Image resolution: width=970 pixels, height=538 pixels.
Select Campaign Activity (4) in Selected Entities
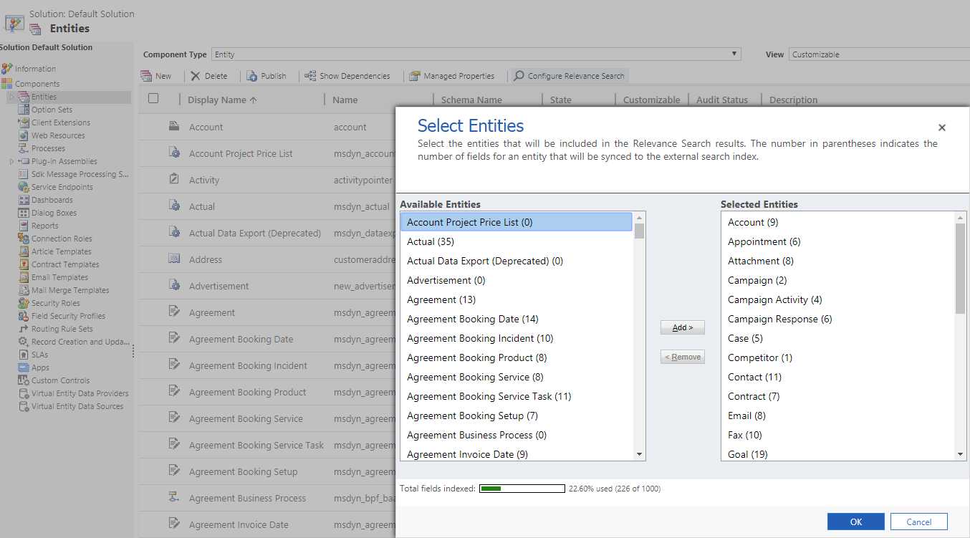pyautogui.click(x=838, y=299)
